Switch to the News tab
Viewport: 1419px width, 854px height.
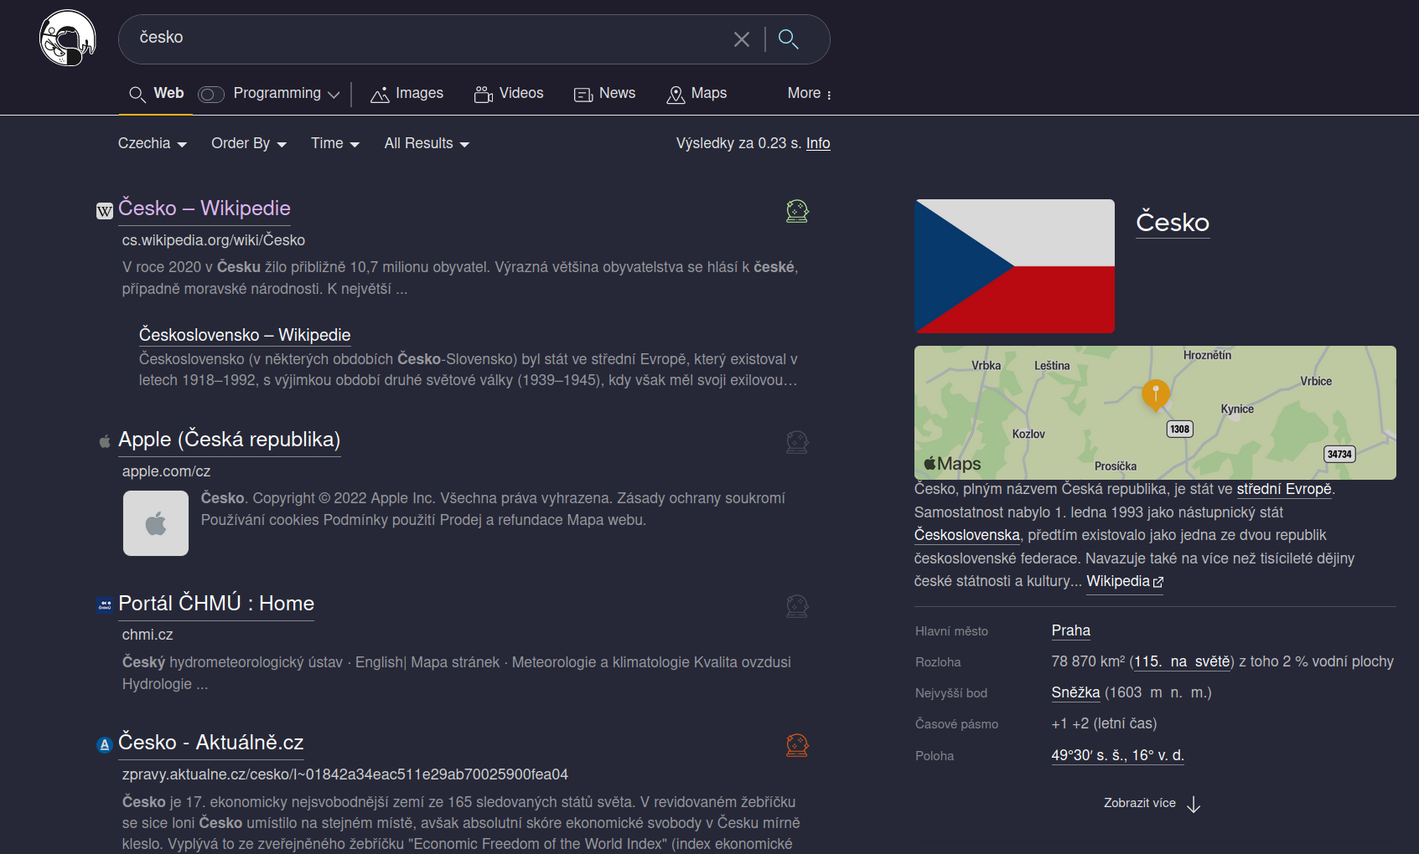pyautogui.click(x=604, y=94)
